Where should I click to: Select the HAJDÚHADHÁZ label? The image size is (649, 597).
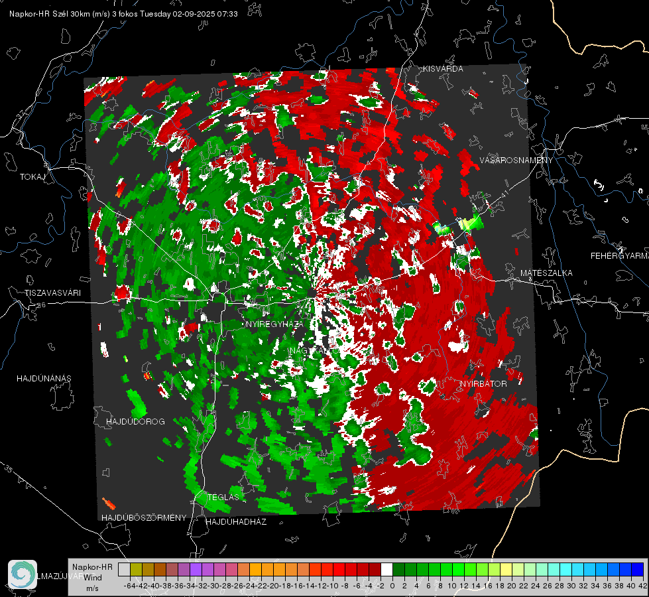coord(237,522)
